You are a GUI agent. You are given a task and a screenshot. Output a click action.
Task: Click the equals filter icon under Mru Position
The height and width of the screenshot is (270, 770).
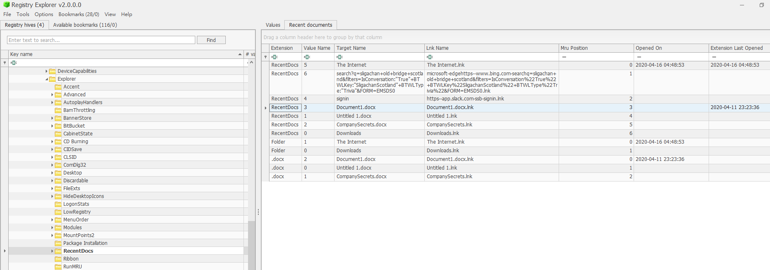tap(564, 57)
